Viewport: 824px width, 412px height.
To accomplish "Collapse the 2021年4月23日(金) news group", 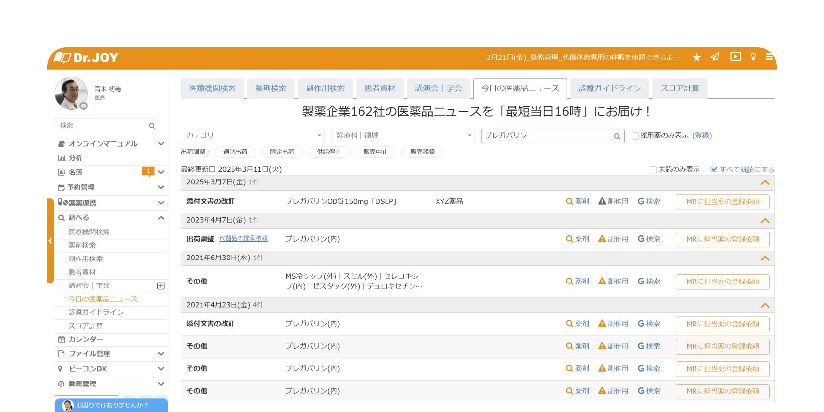I will coord(765,305).
